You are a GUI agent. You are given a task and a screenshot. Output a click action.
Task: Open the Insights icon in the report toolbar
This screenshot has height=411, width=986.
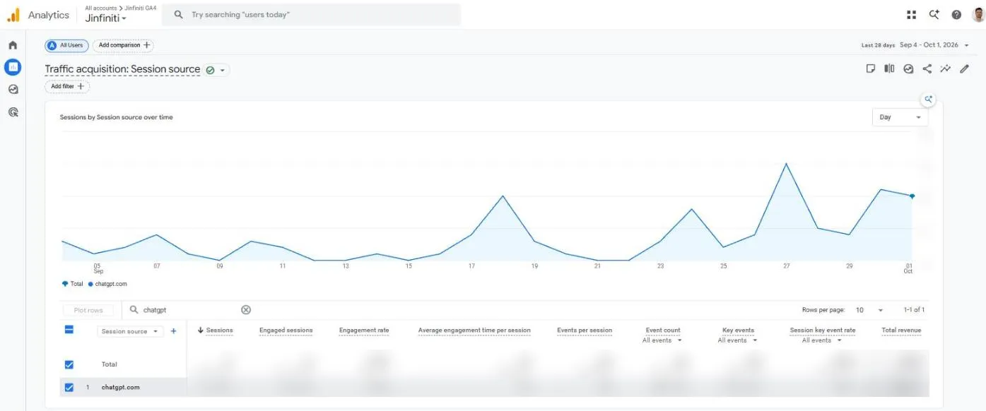coord(908,69)
